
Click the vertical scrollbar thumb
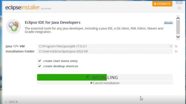tap(178, 27)
